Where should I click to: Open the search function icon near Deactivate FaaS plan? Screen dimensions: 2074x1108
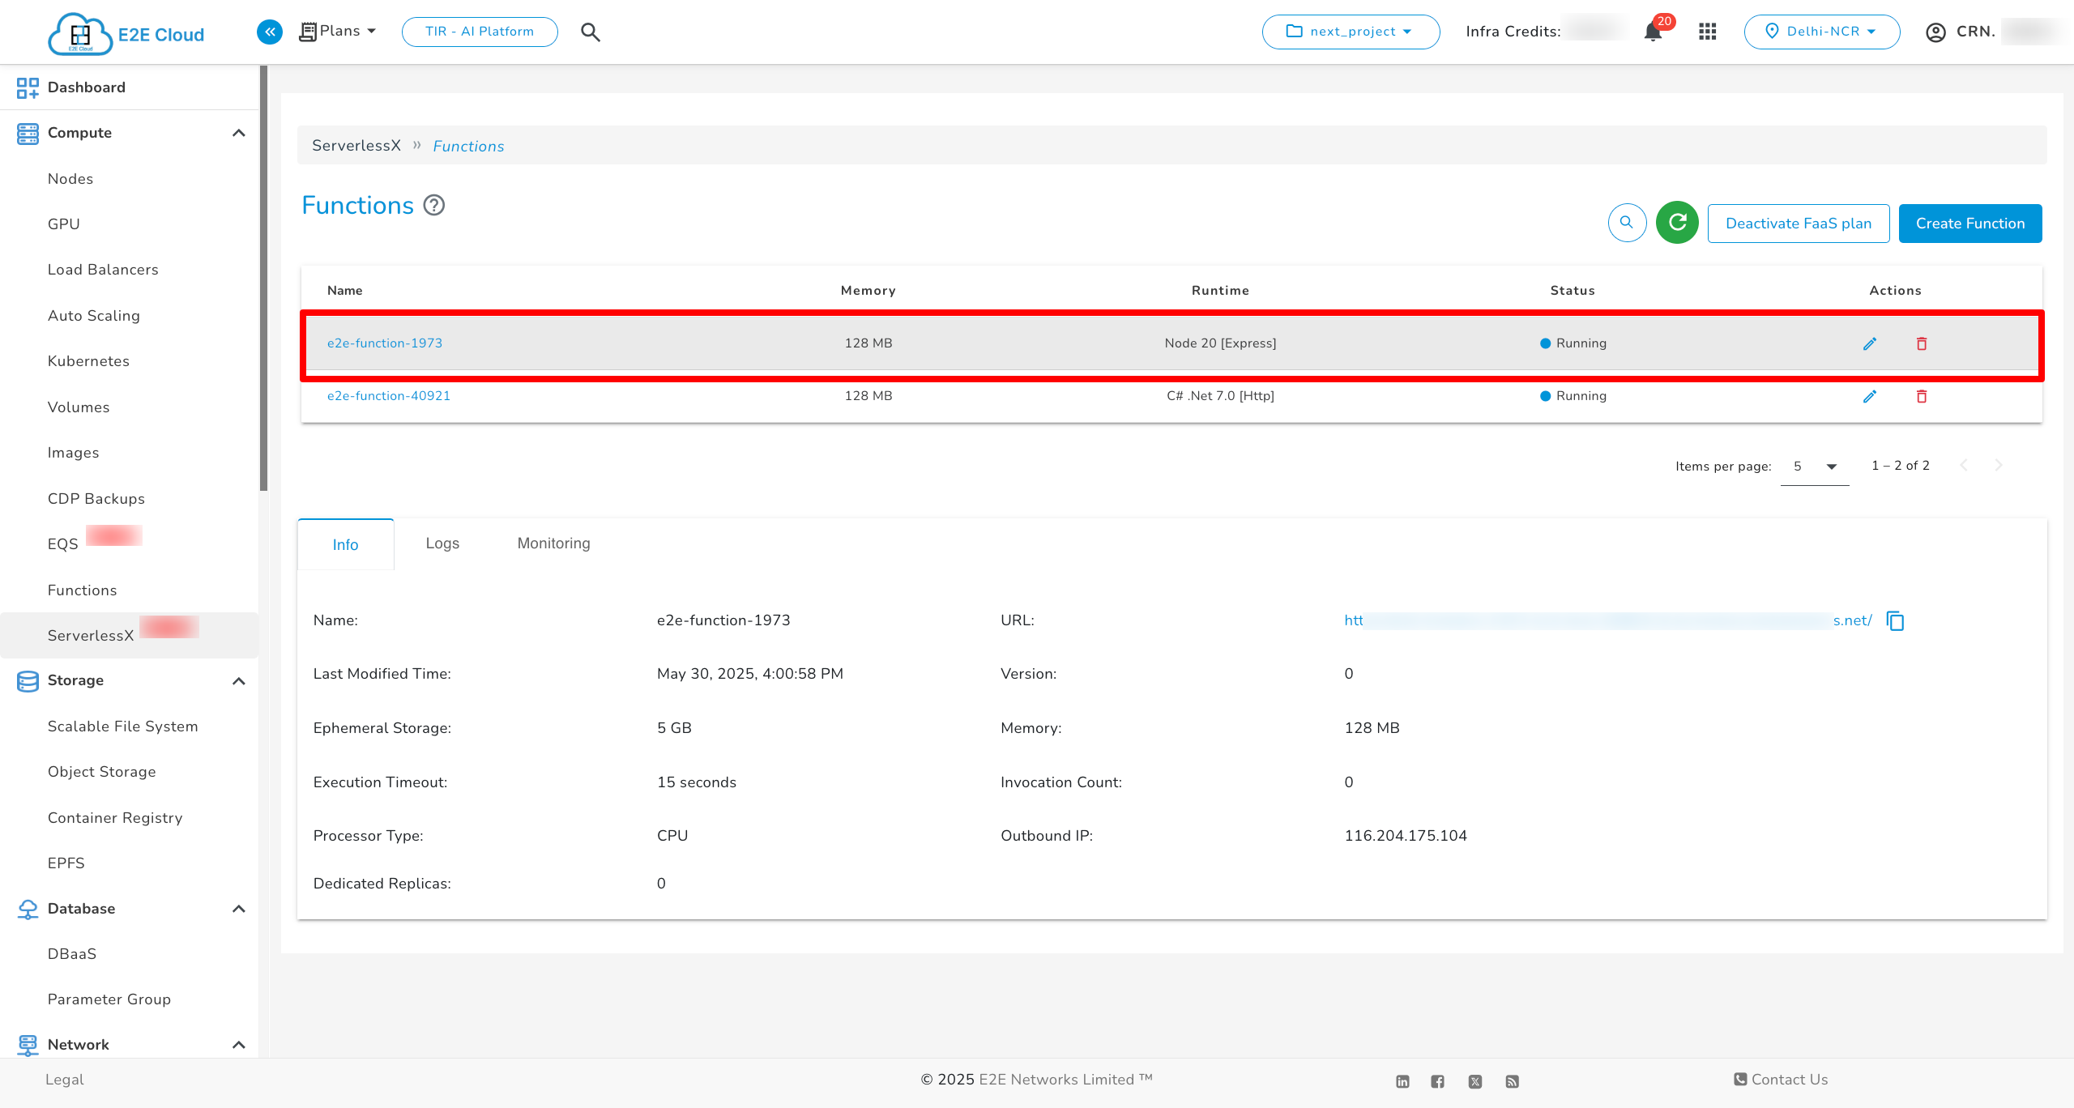[1627, 223]
